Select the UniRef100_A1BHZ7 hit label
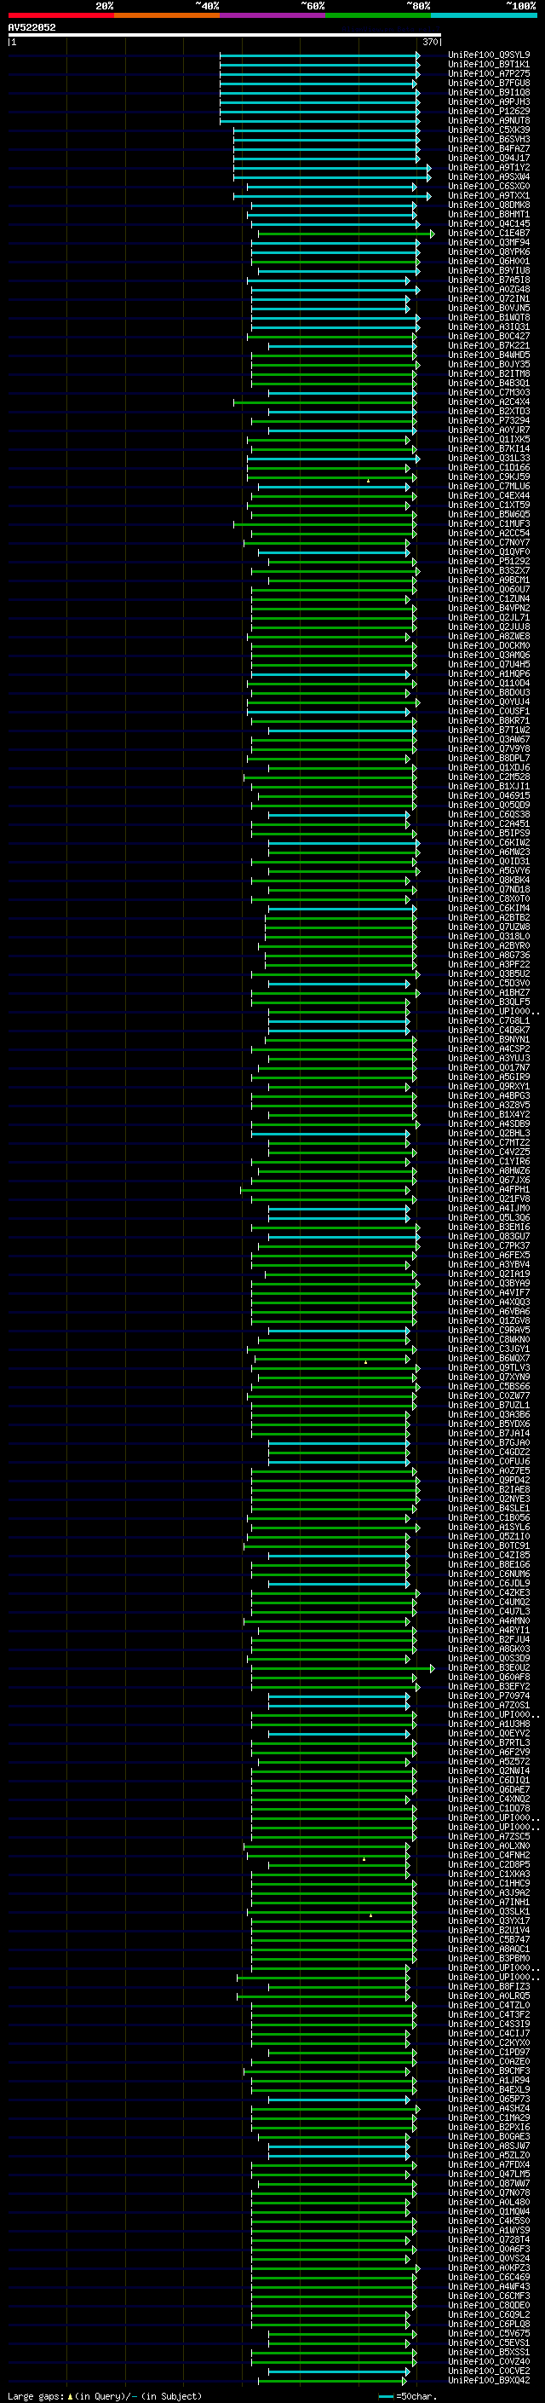Image resolution: width=545 pixels, height=2403 pixels. click(x=489, y=992)
